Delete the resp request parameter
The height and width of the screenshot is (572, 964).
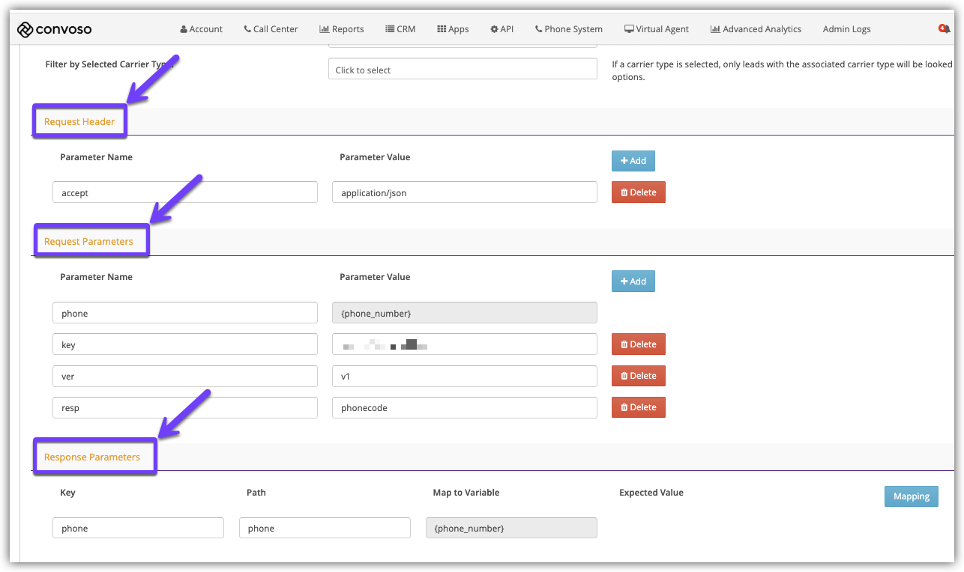[639, 407]
